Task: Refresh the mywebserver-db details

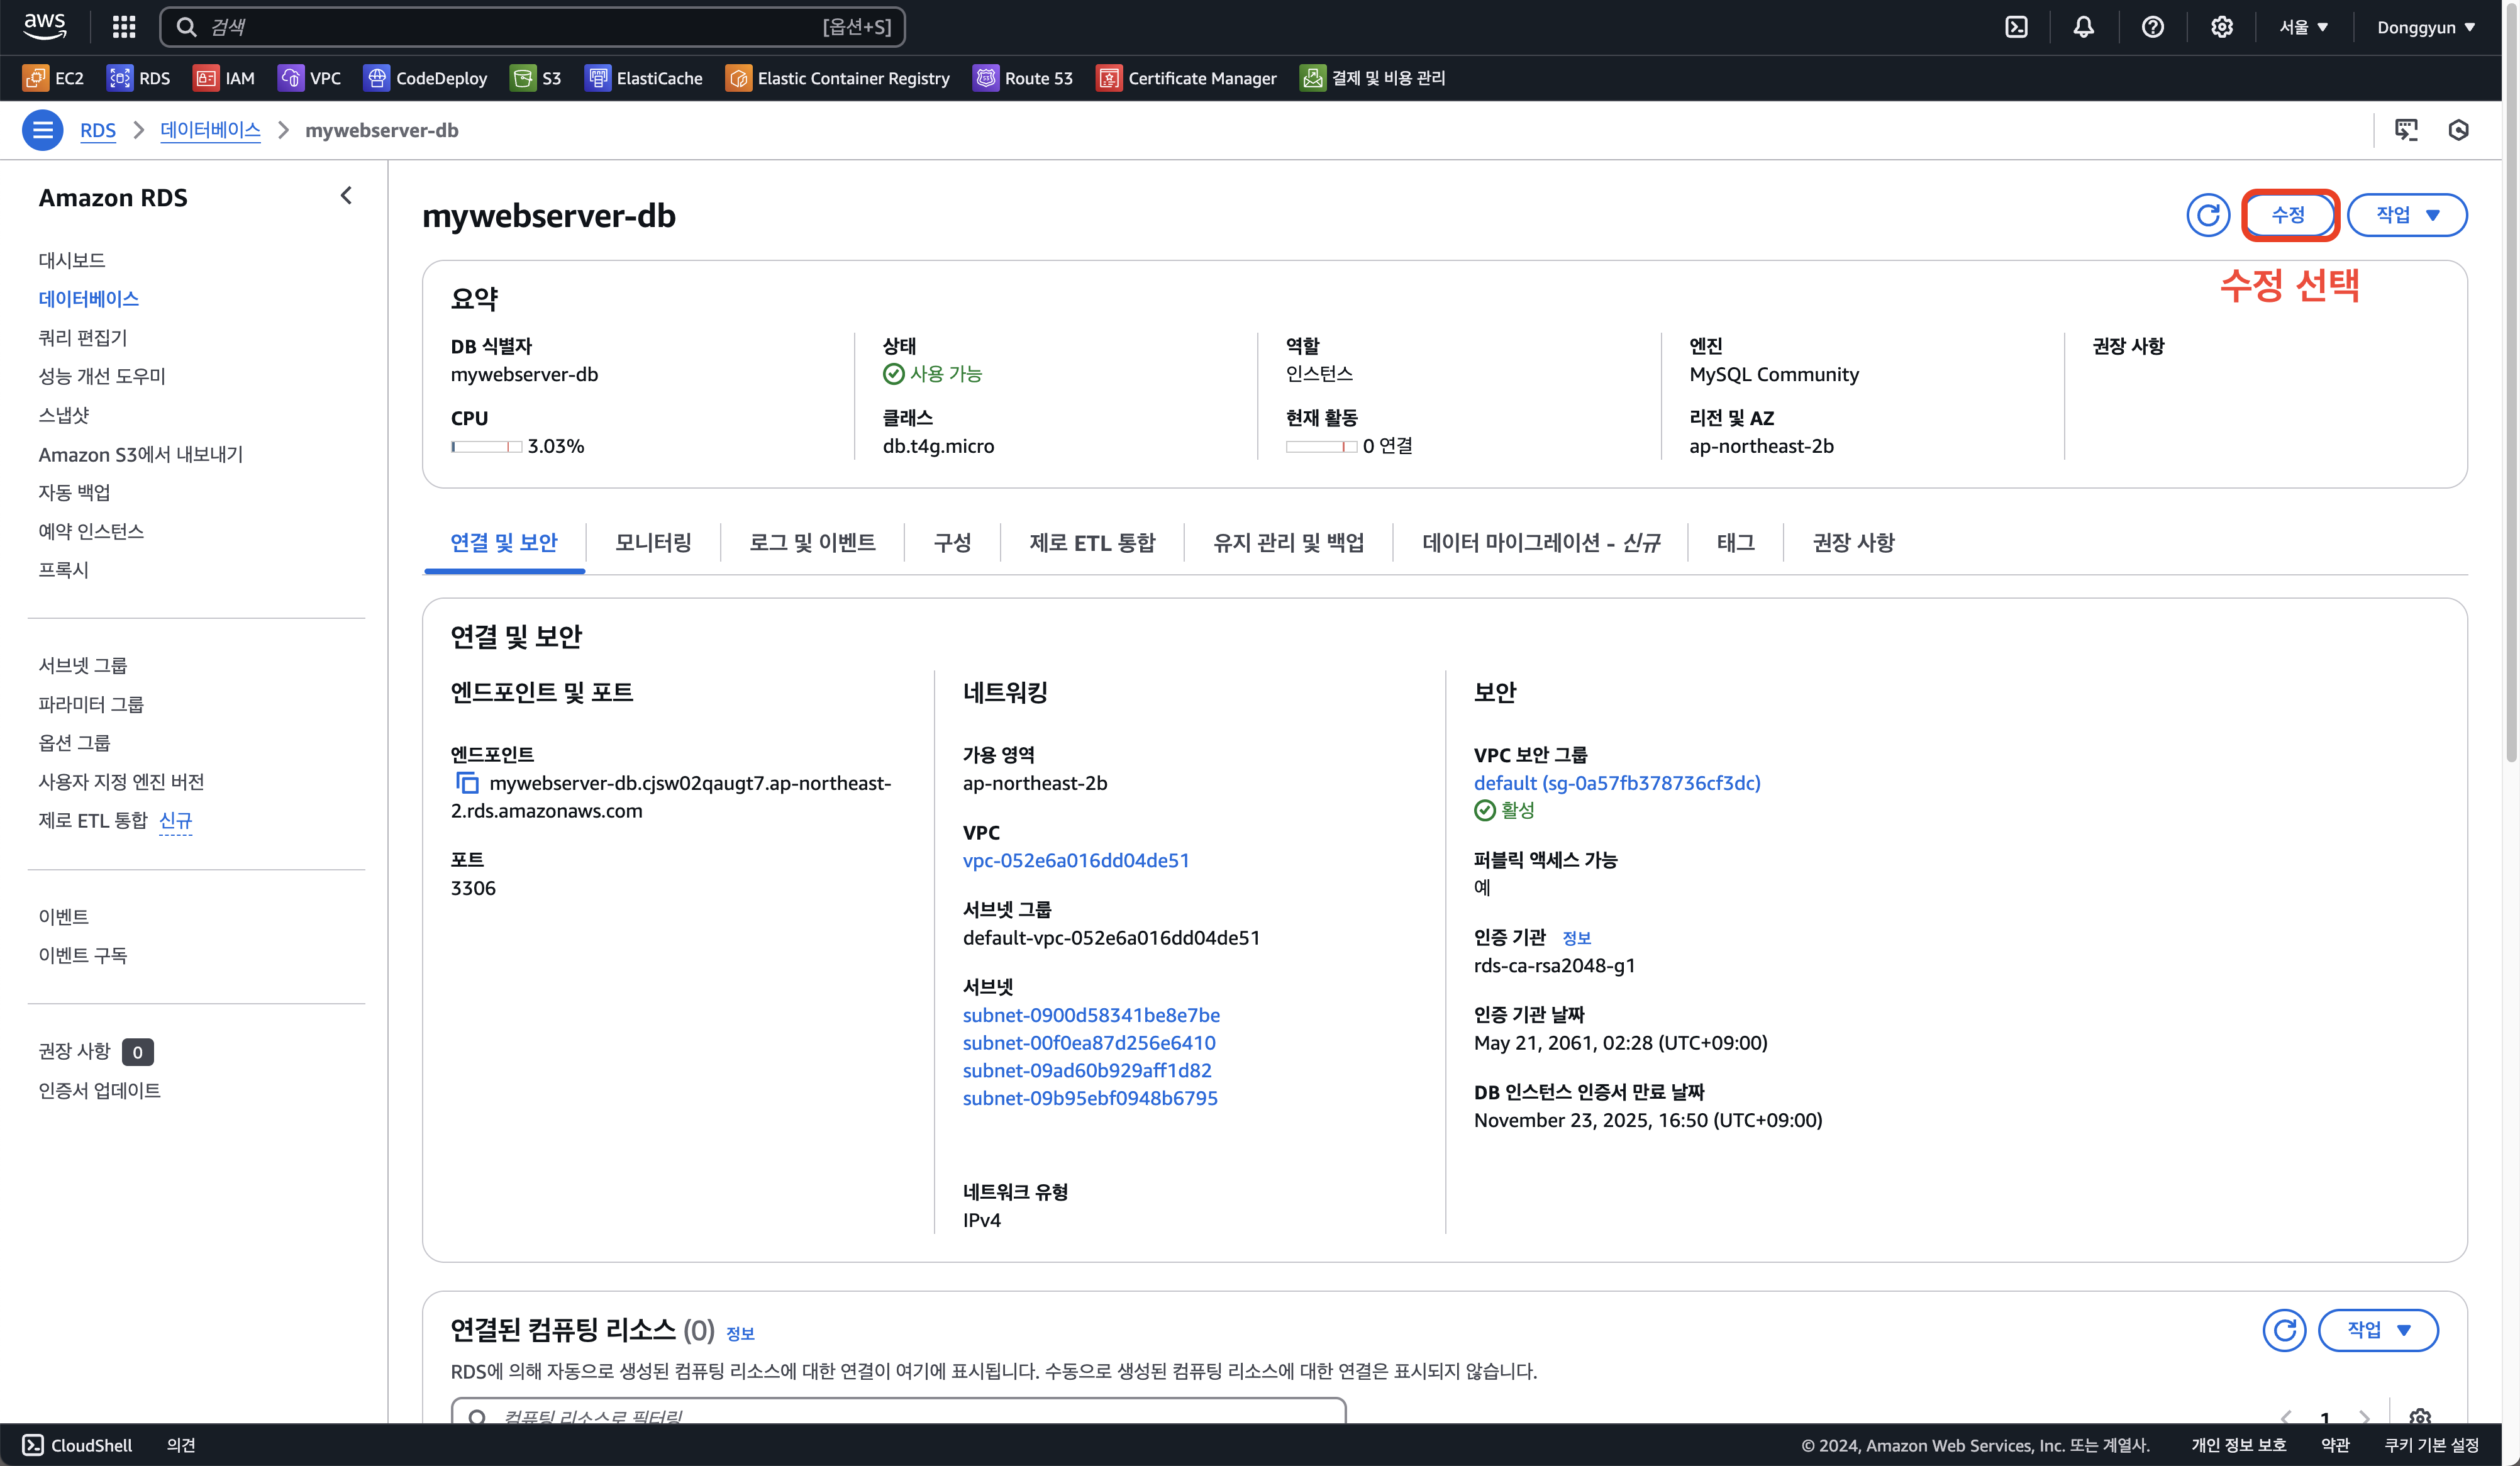Action: [x=2208, y=215]
